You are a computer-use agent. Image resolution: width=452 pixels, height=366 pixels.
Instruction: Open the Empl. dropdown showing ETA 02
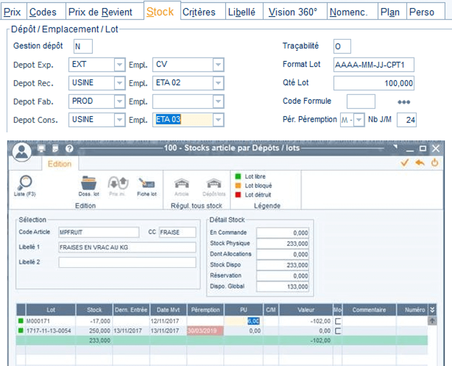[218, 83]
